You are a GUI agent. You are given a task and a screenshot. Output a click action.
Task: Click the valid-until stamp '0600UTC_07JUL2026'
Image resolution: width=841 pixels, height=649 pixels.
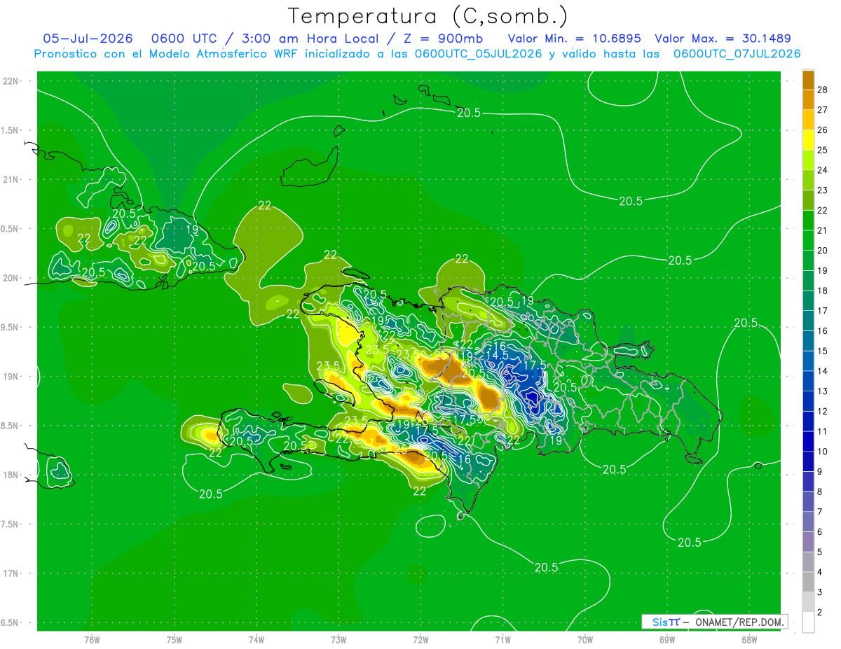pyautogui.click(x=737, y=54)
